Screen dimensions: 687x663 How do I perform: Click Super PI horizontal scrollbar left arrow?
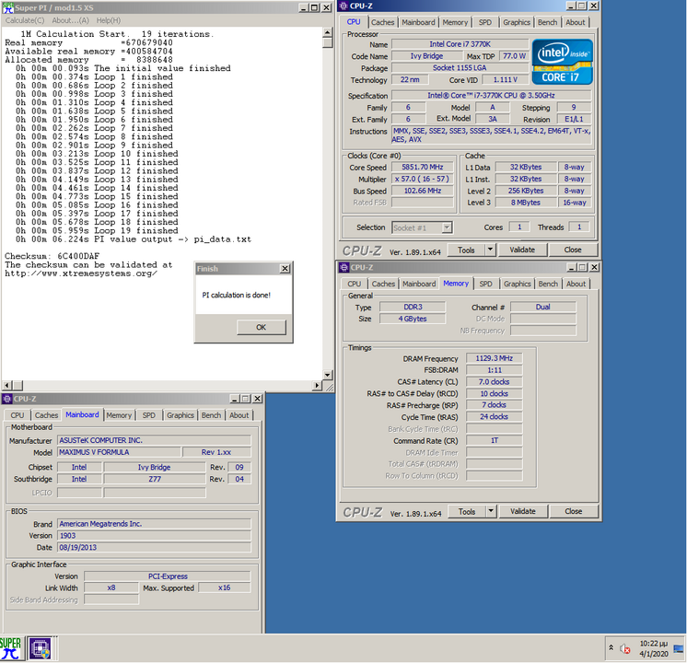7,386
